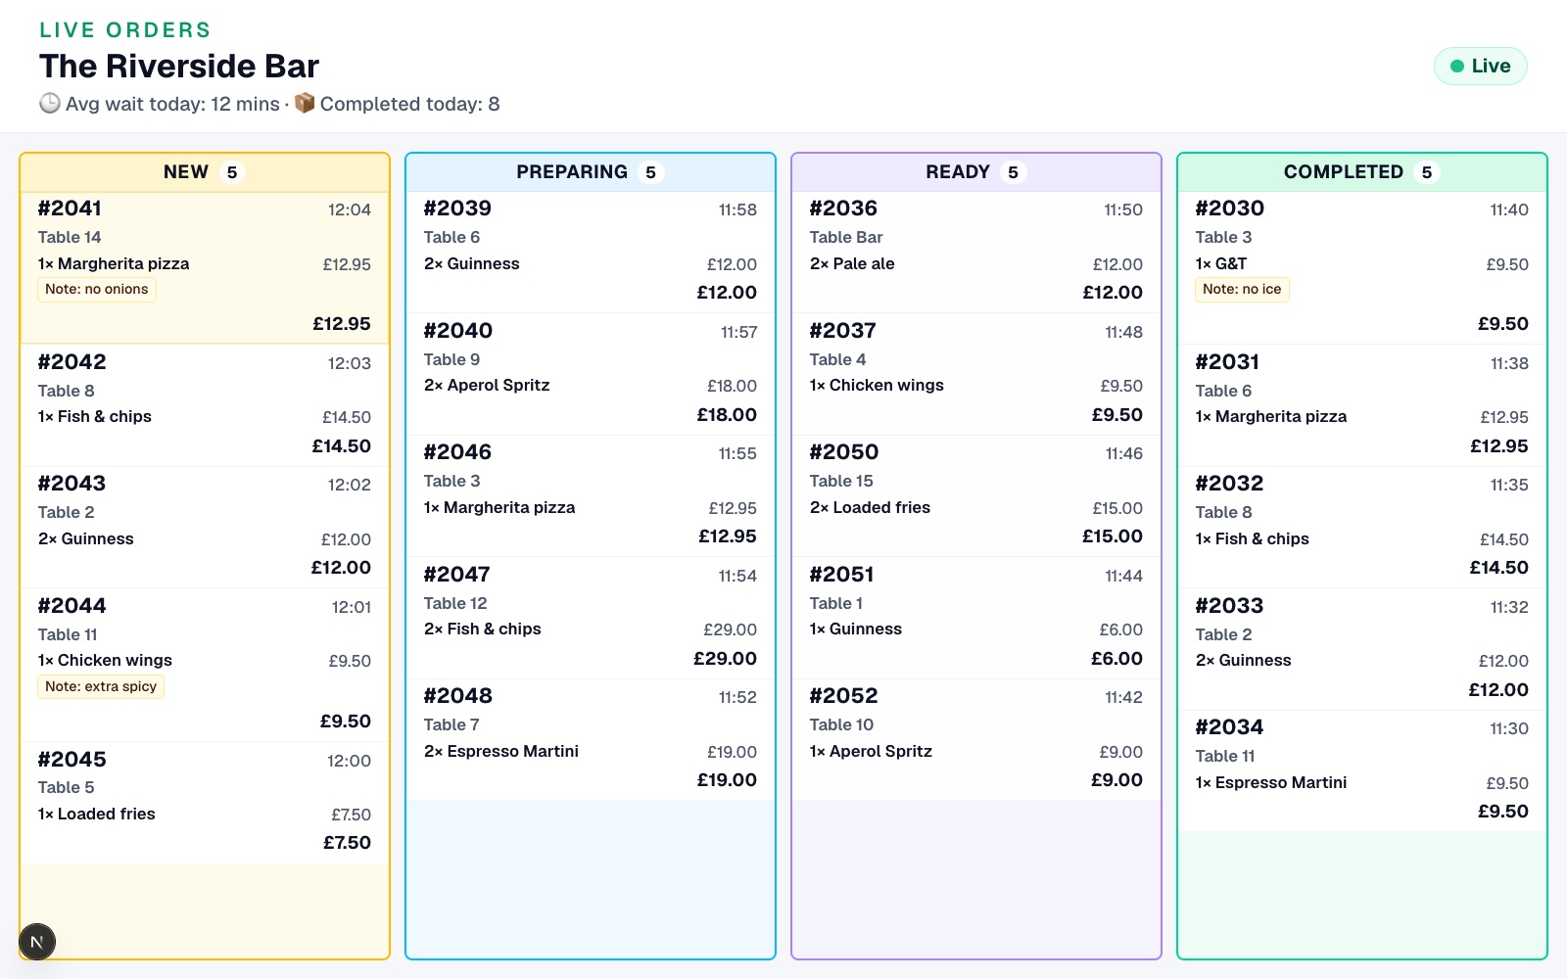1567x979 pixels.
Task: Click 'Completed today: 8' text
Action: (410, 104)
